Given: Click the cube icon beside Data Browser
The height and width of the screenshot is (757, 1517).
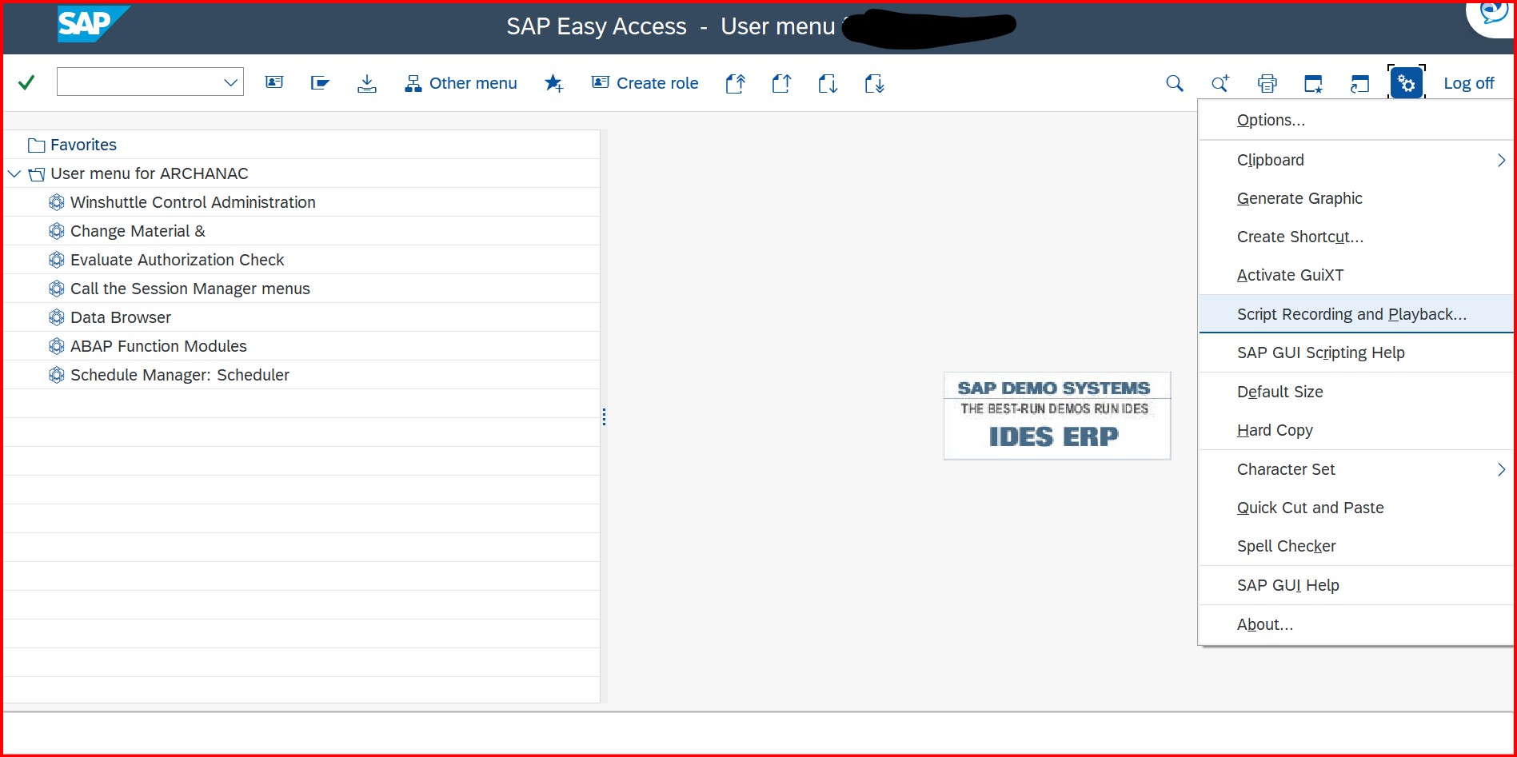Looking at the screenshot, I should [x=56, y=317].
